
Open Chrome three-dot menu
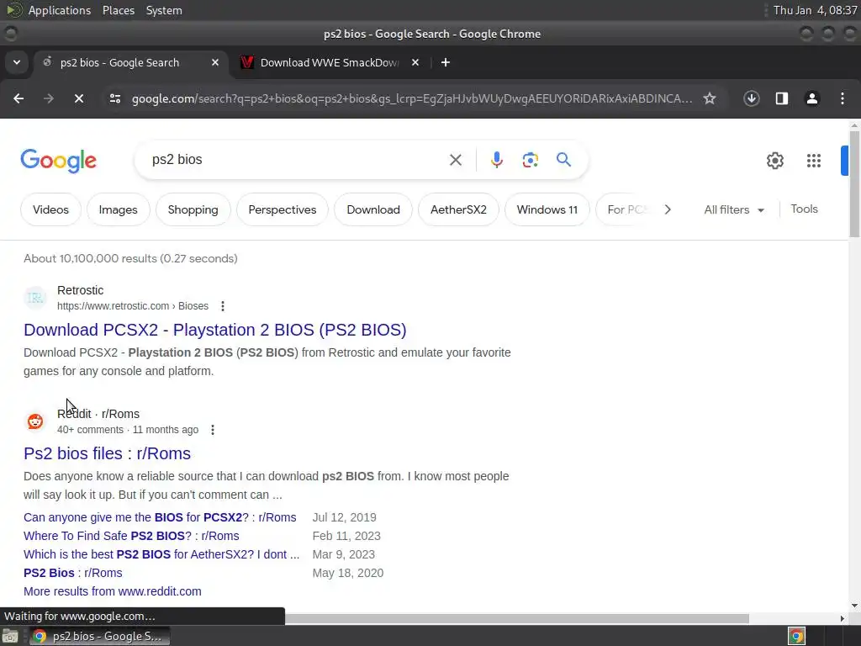[842, 98]
